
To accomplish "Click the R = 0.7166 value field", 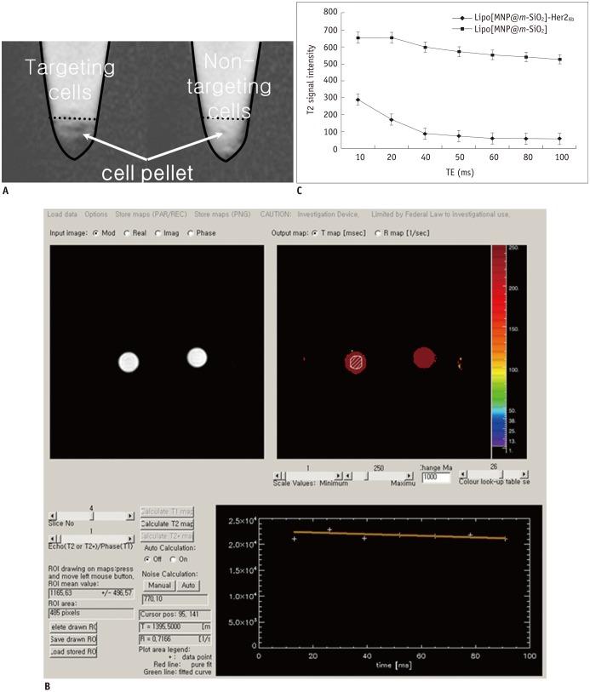I will click(175, 639).
